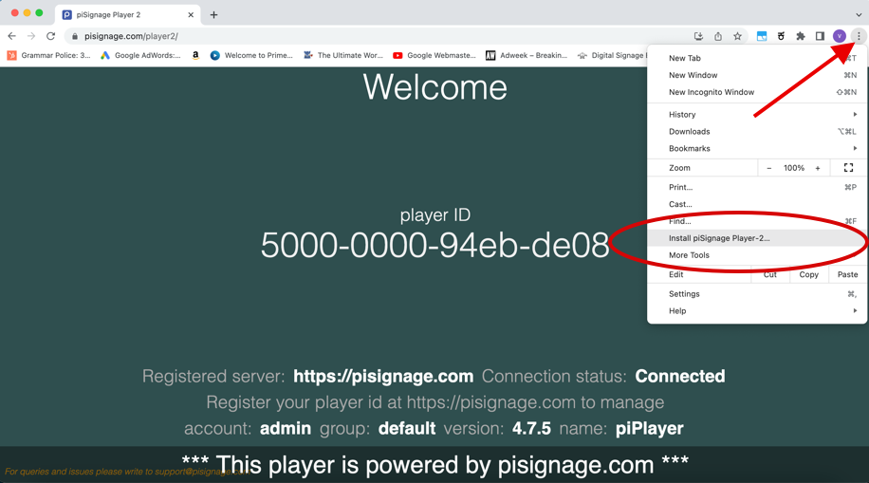Increase zoom with plus button

coord(818,168)
